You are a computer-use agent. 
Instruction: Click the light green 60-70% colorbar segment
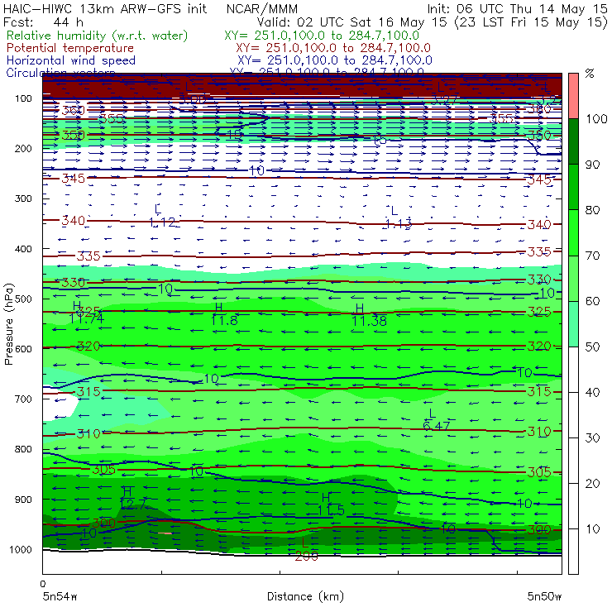[x=573, y=278]
